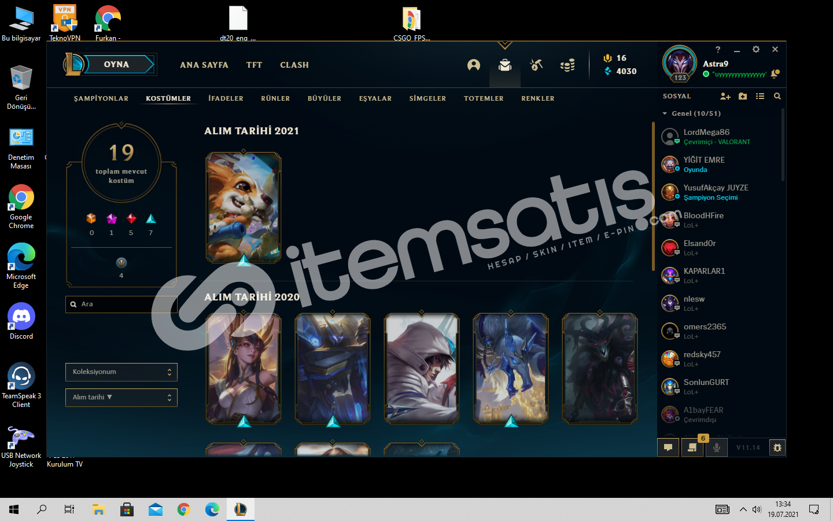833x521 pixels.
Task: Switch to SİMGELER tab
Action: [427, 98]
